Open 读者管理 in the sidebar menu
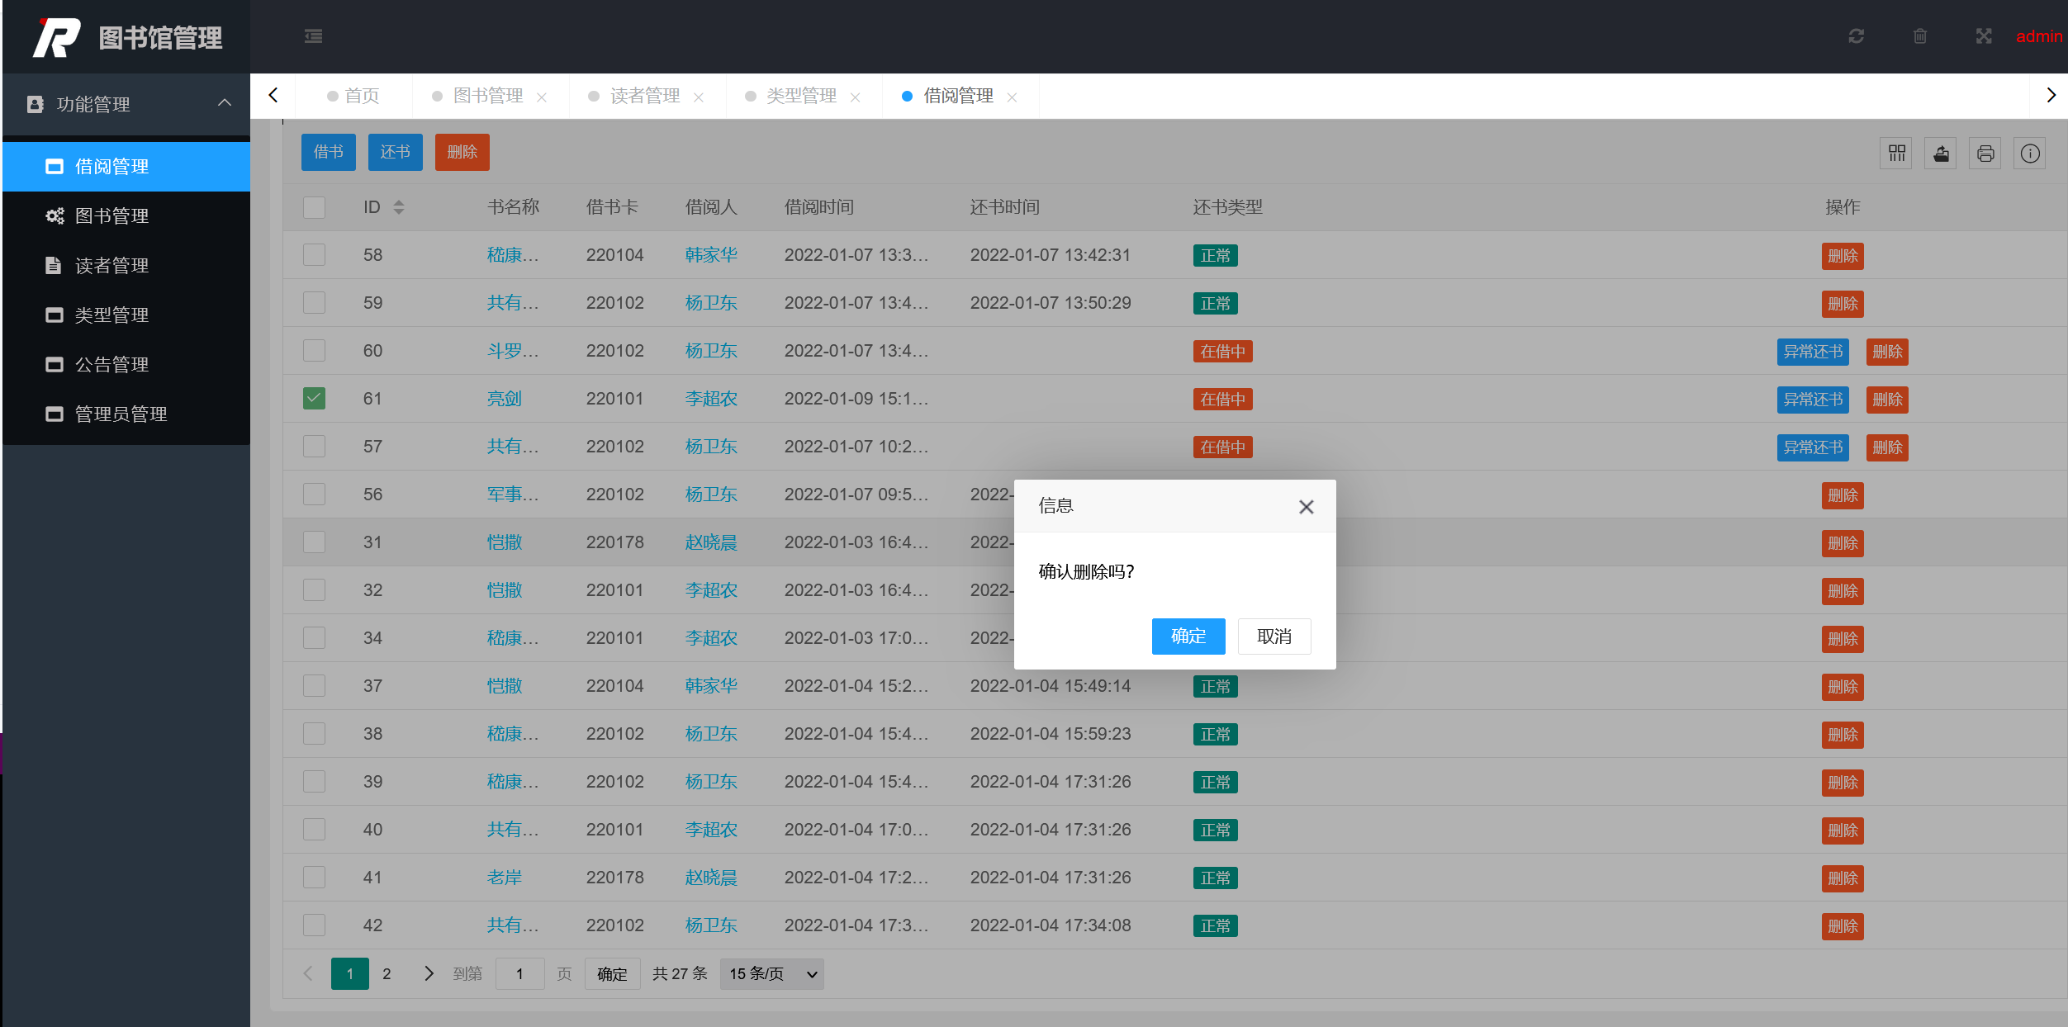The width and height of the screenshot is (2068, 1027). point(111,266)
